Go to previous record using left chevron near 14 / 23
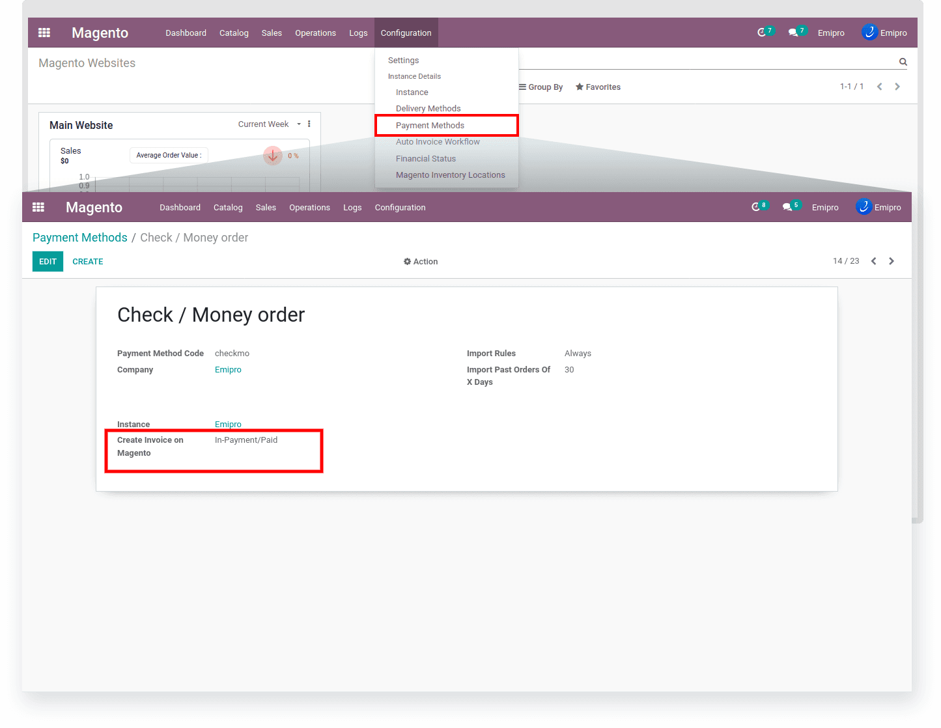The image size is (941, 728). coord(874,261)
